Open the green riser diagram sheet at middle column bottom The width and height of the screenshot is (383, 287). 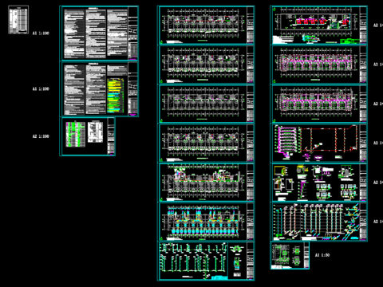click(207, 261)
